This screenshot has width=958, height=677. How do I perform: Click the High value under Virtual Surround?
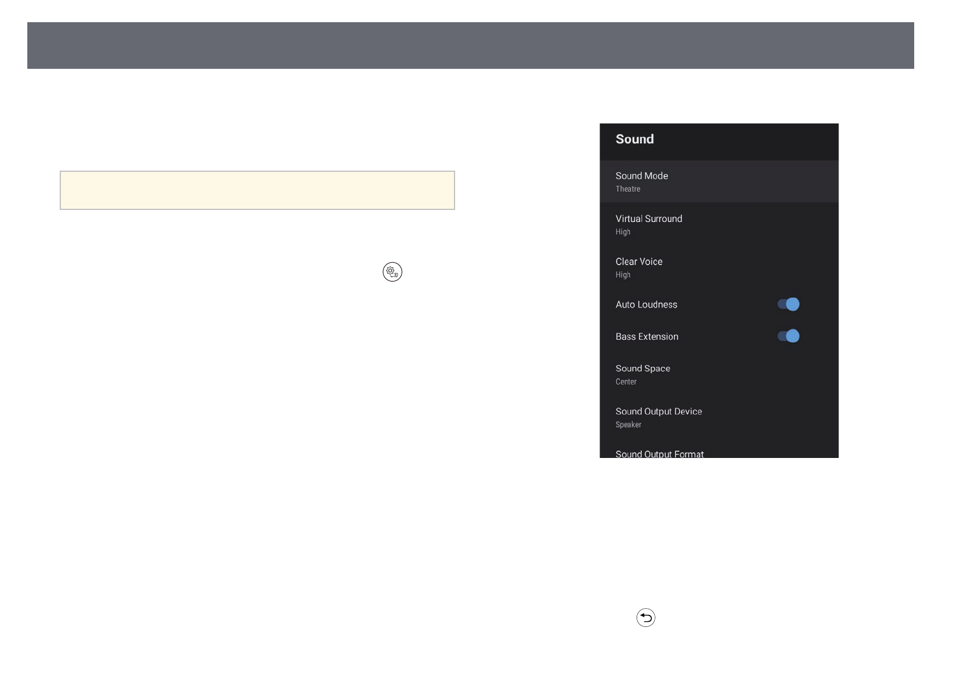[x=623, y=232]
